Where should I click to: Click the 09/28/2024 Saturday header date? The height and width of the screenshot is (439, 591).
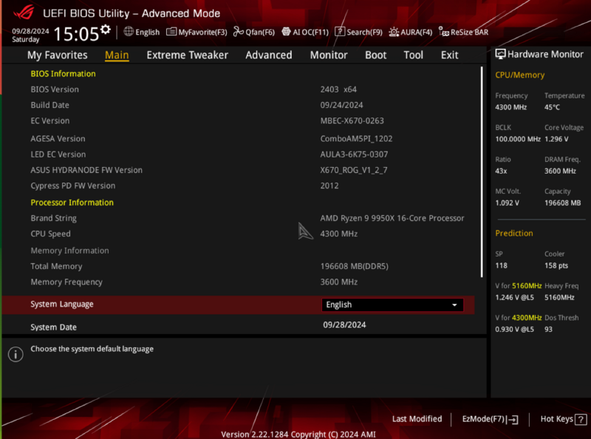pos(30,35)
